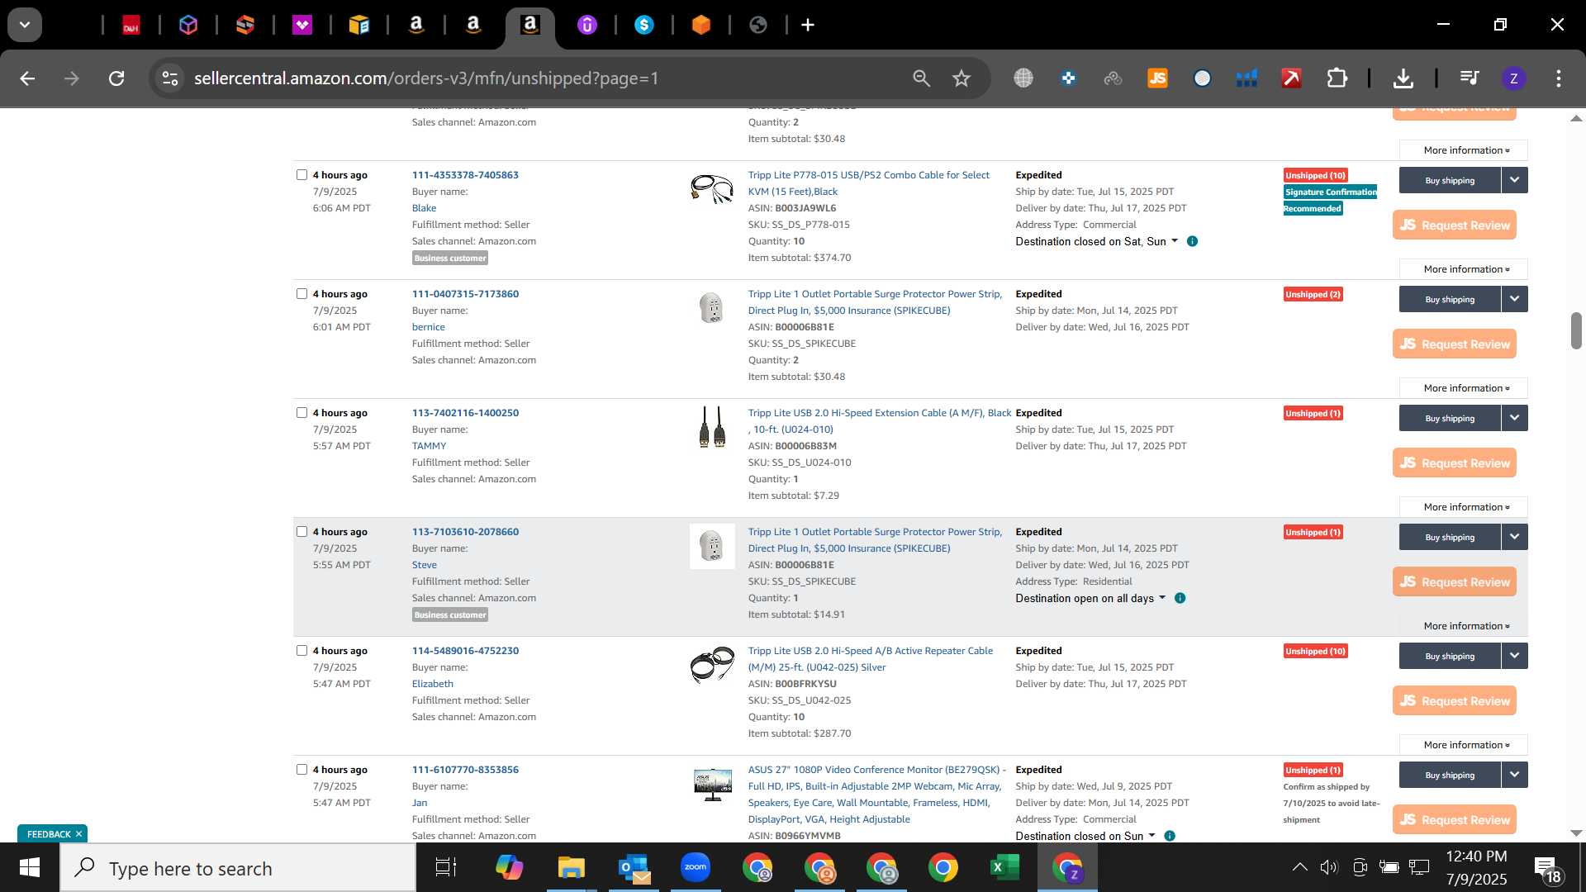
Task: Expand Buy shipping dropdown for Steve's order
Action: (x=1515, y=537)
